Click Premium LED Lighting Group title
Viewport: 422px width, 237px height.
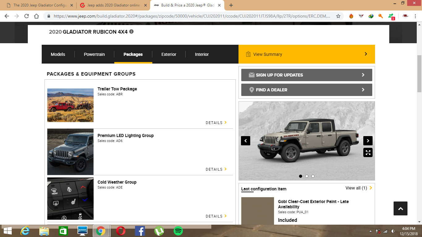(x=125, y=135)
